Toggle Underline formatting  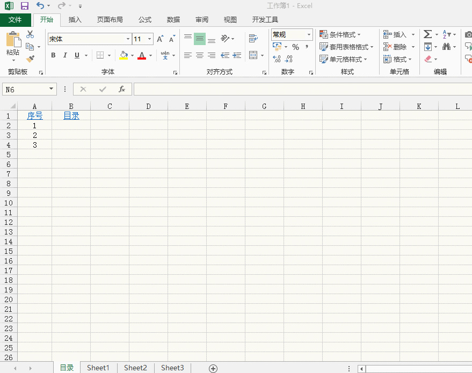pyautogui.click(x=77, y=55)
